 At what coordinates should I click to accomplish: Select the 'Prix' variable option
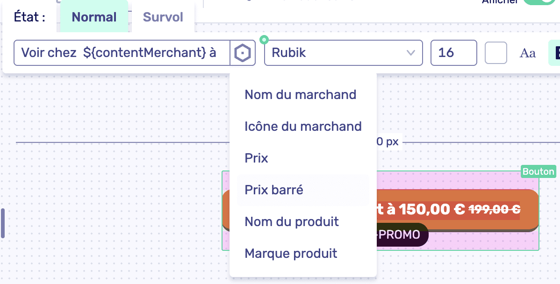tap(256, 158)
